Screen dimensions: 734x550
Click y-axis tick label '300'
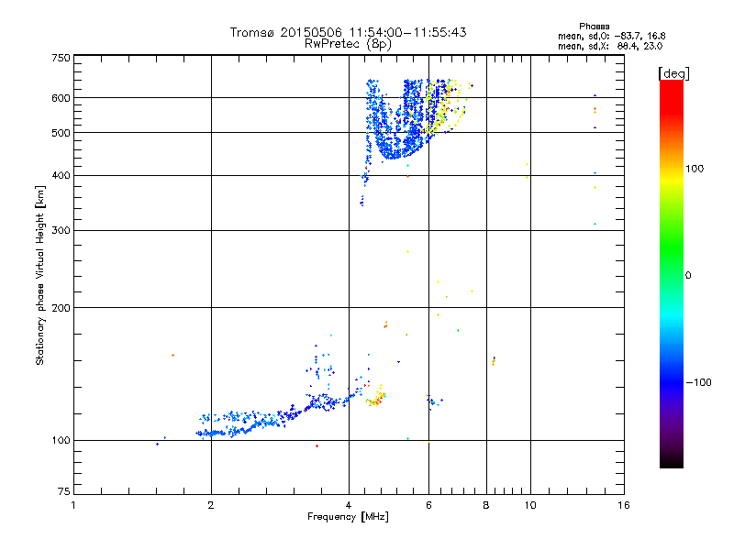[61, 231]
